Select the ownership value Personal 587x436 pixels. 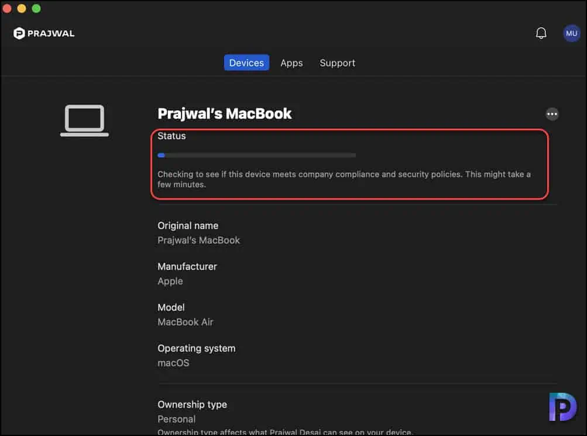pos(176,419)
